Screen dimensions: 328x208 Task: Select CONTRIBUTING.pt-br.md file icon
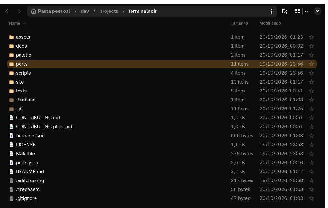12,127
